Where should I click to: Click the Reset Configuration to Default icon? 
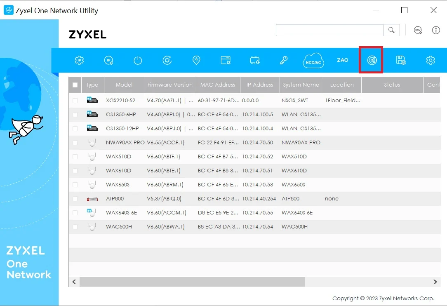tap(167, 60)
